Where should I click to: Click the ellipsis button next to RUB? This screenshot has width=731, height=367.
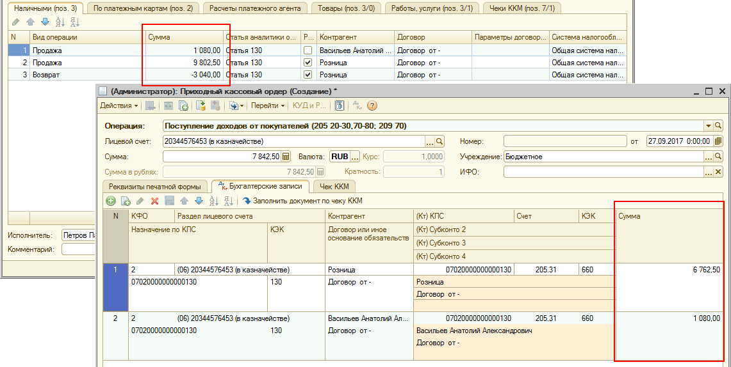[354, 157]
